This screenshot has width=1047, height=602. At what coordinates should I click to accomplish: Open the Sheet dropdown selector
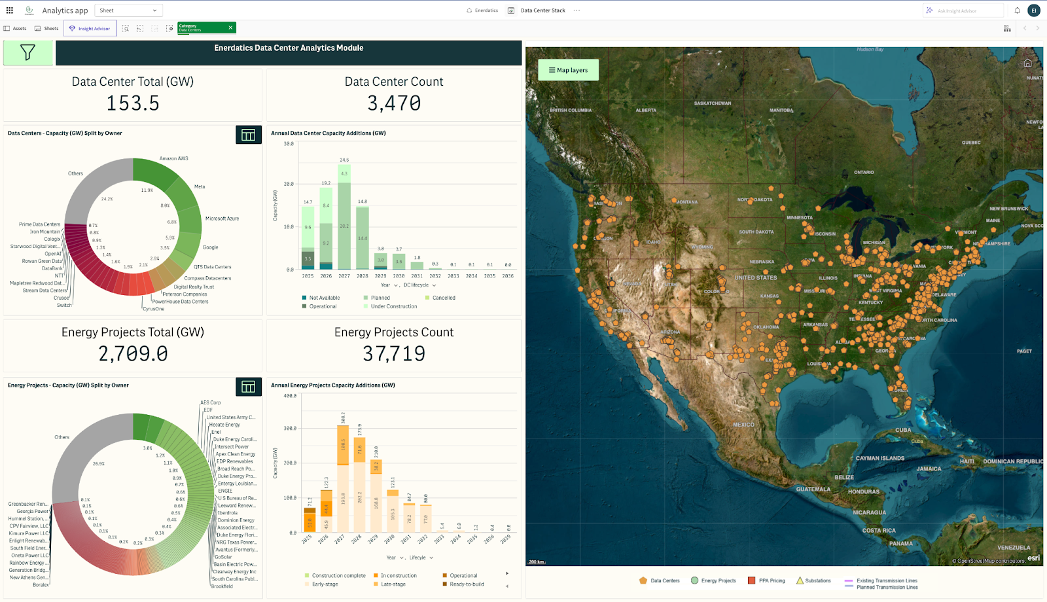tap(129, 10)
